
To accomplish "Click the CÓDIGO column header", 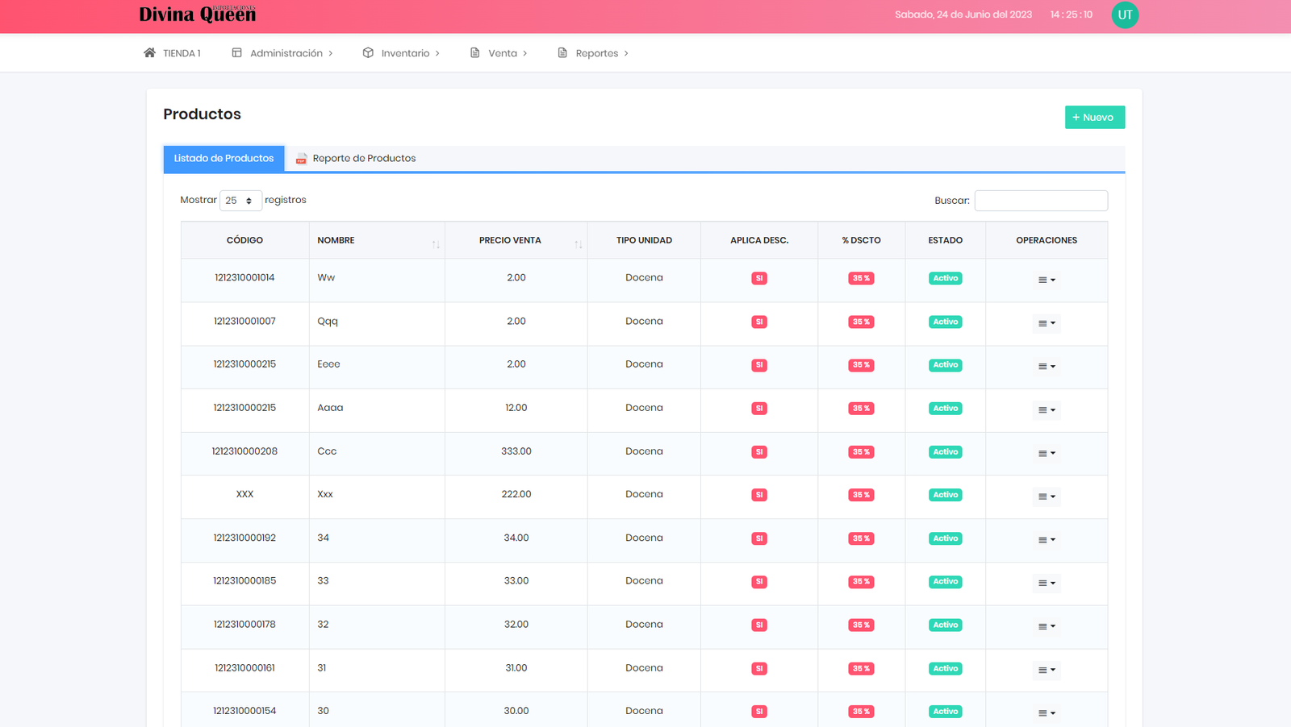I will [x=244, y=240].
